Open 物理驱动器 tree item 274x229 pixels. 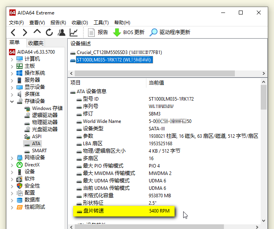pyautogui.click(x=45, y=122)
